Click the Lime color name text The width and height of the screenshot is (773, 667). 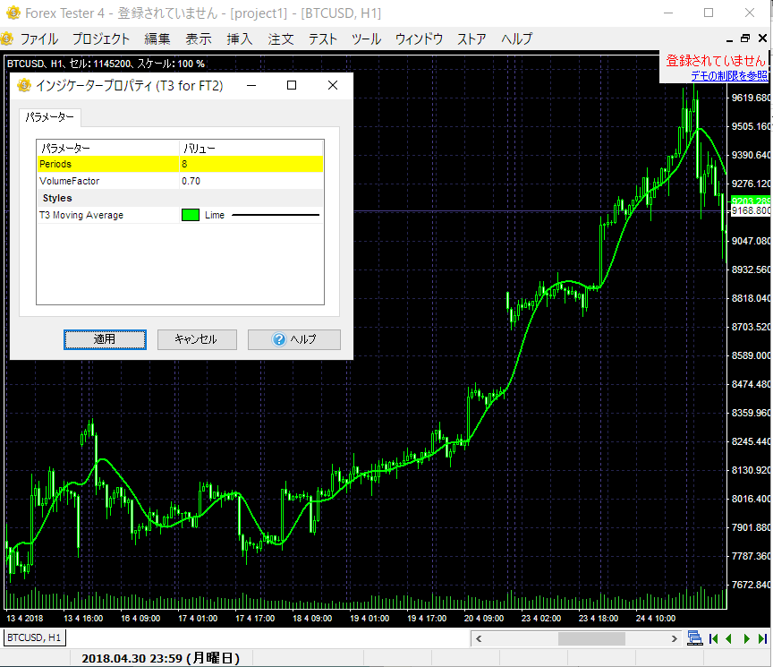[x=215, y=215]
